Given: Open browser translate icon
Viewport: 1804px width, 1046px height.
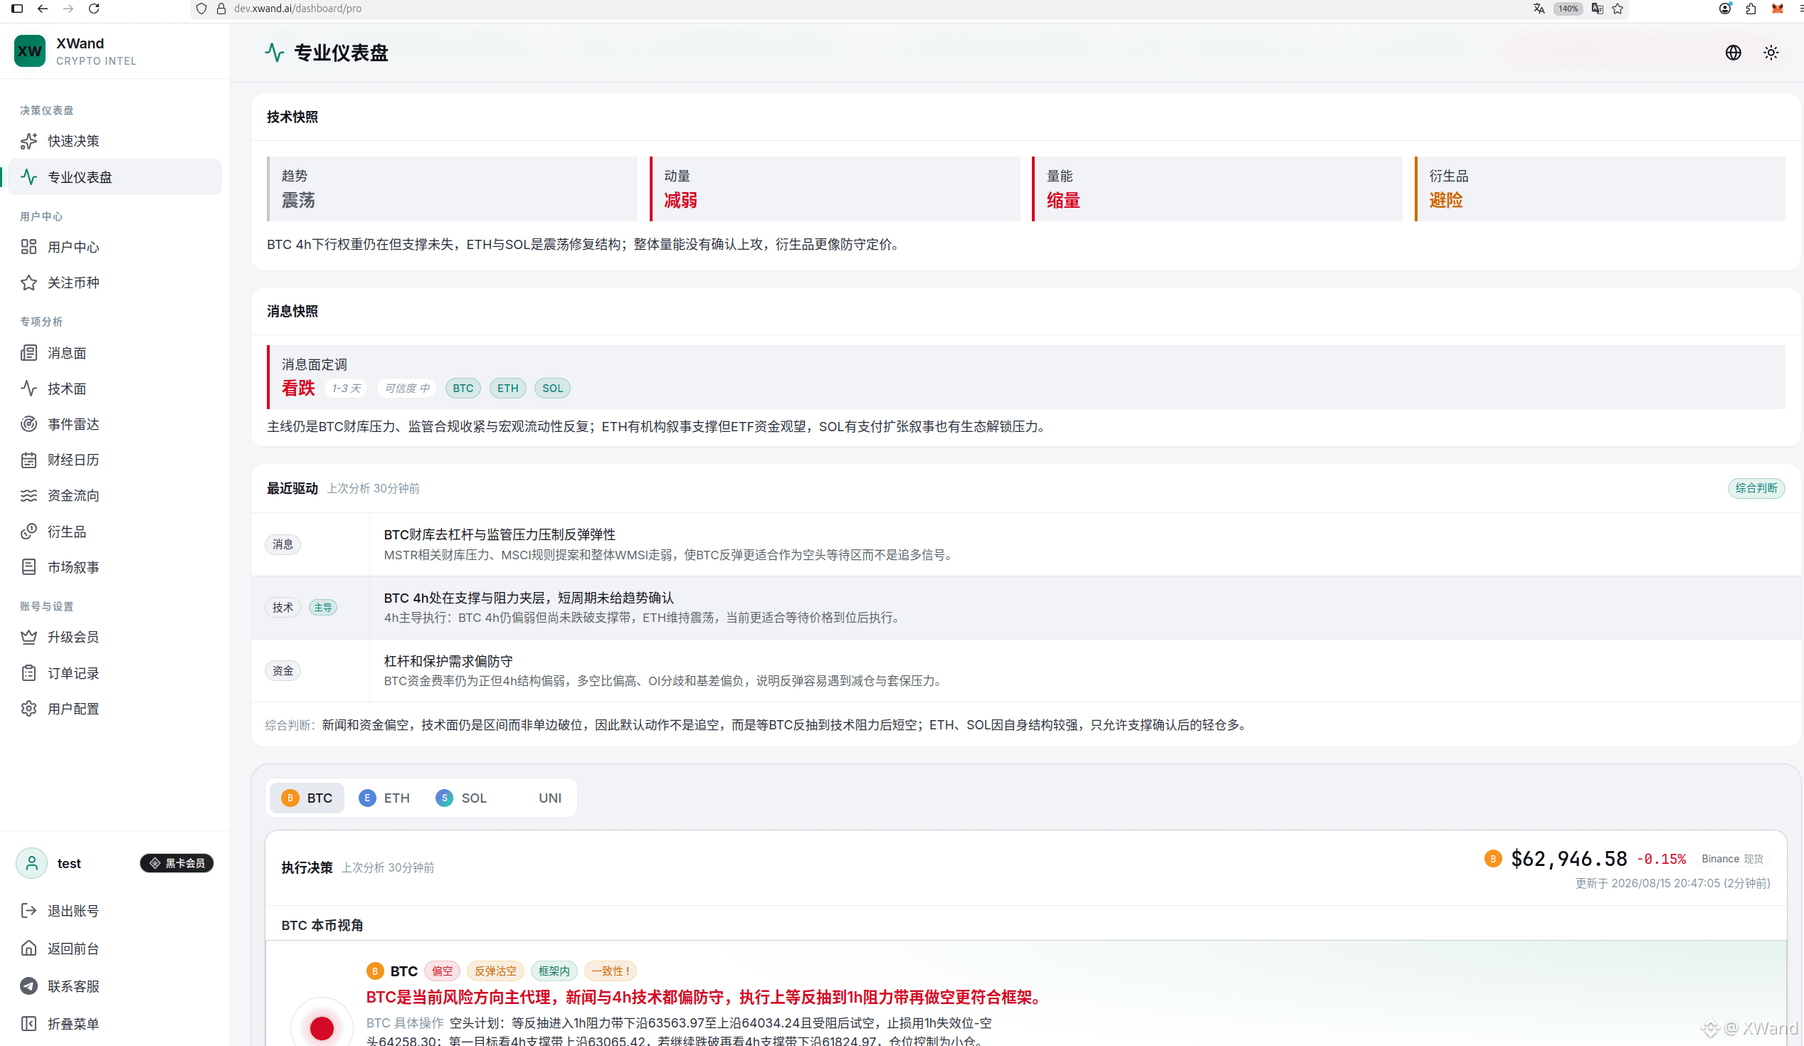Looking at the screenshot, I should click(1539, 9).
